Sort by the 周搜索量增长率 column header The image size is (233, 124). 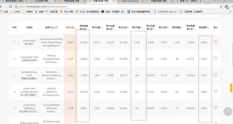84,27
